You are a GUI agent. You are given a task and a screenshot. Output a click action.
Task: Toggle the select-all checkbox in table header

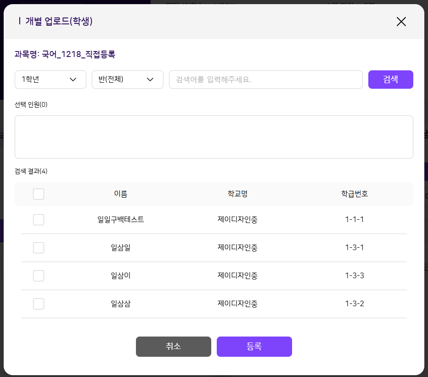[39, 194]
